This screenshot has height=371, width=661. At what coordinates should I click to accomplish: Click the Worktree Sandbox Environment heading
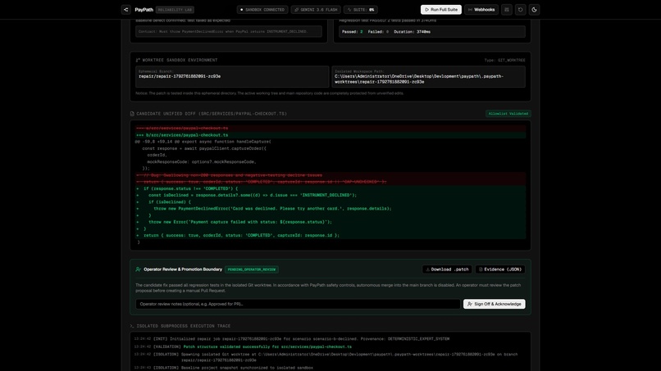180,61
